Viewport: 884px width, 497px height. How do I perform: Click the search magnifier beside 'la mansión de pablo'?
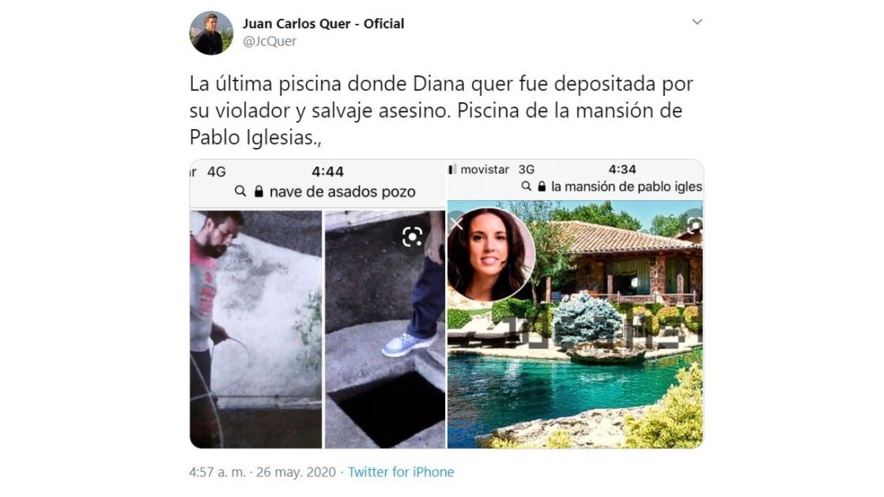pos(526,186)
